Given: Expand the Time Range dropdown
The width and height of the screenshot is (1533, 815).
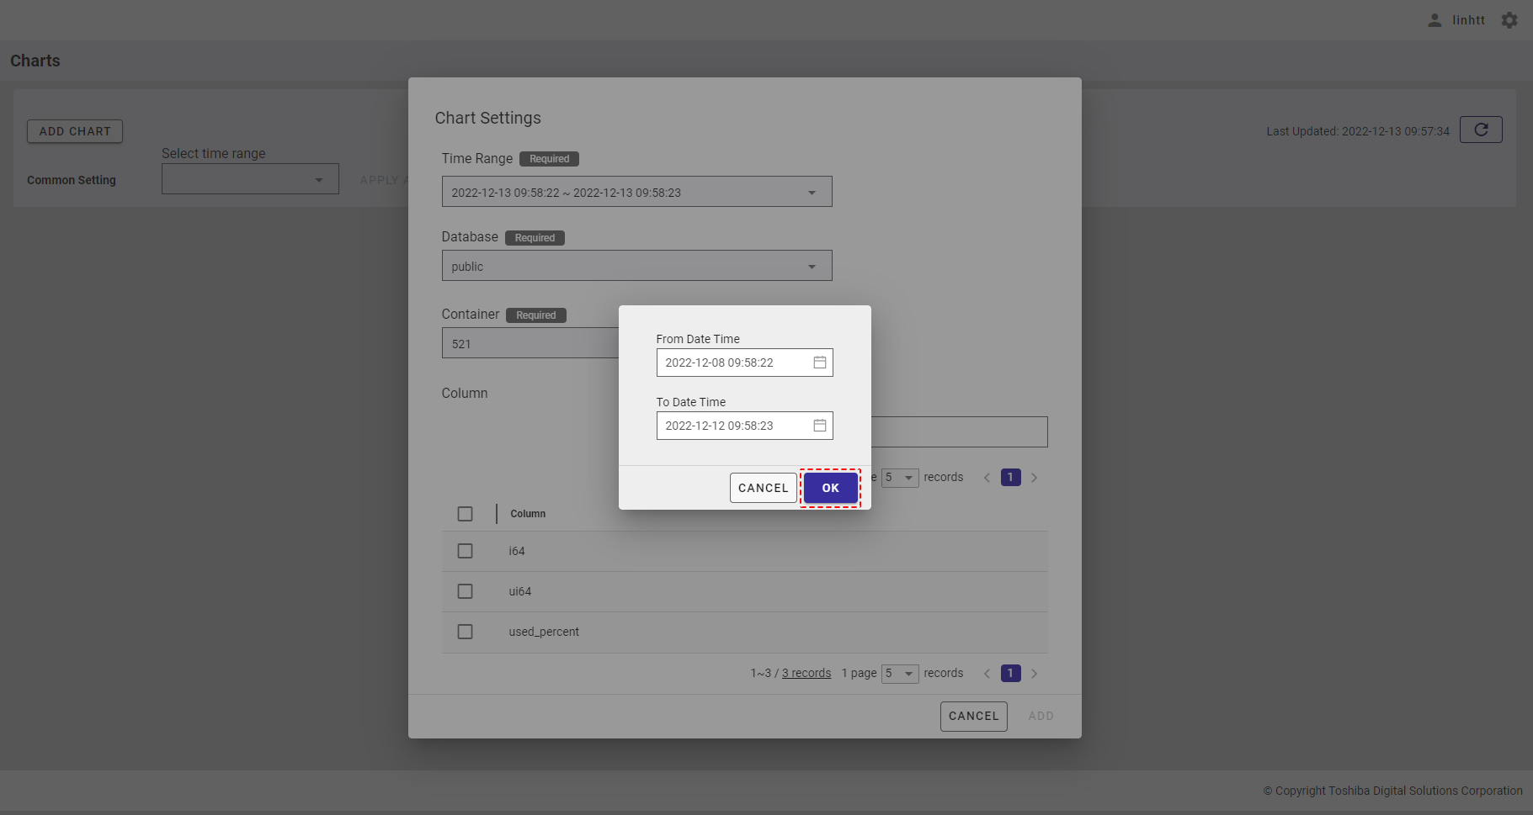Looking at the screenshot, I should [812, 193].
